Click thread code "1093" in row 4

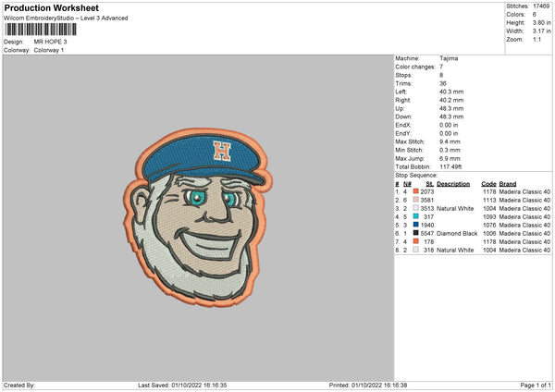point(489,216)
